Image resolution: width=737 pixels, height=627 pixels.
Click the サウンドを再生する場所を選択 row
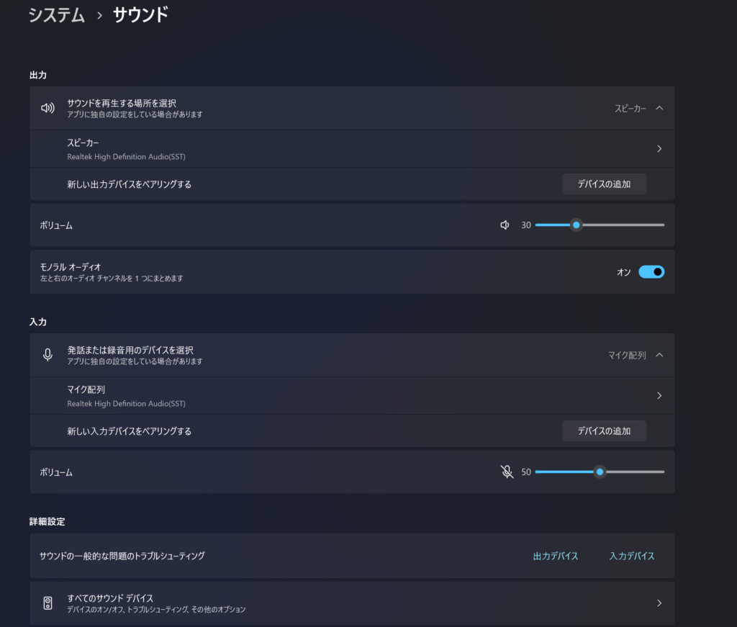click(x=288, y=107)
